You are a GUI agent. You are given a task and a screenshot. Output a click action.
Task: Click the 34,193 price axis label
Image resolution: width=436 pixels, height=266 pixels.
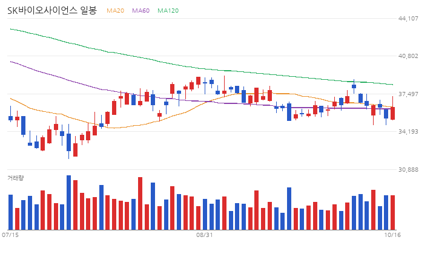tap(408, 132)
